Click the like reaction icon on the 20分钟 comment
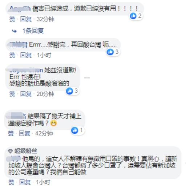Screen dimensions: 193x190 [x=69, y=91]
